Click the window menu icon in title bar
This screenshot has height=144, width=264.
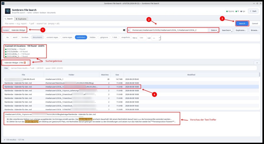coord(3,3)
